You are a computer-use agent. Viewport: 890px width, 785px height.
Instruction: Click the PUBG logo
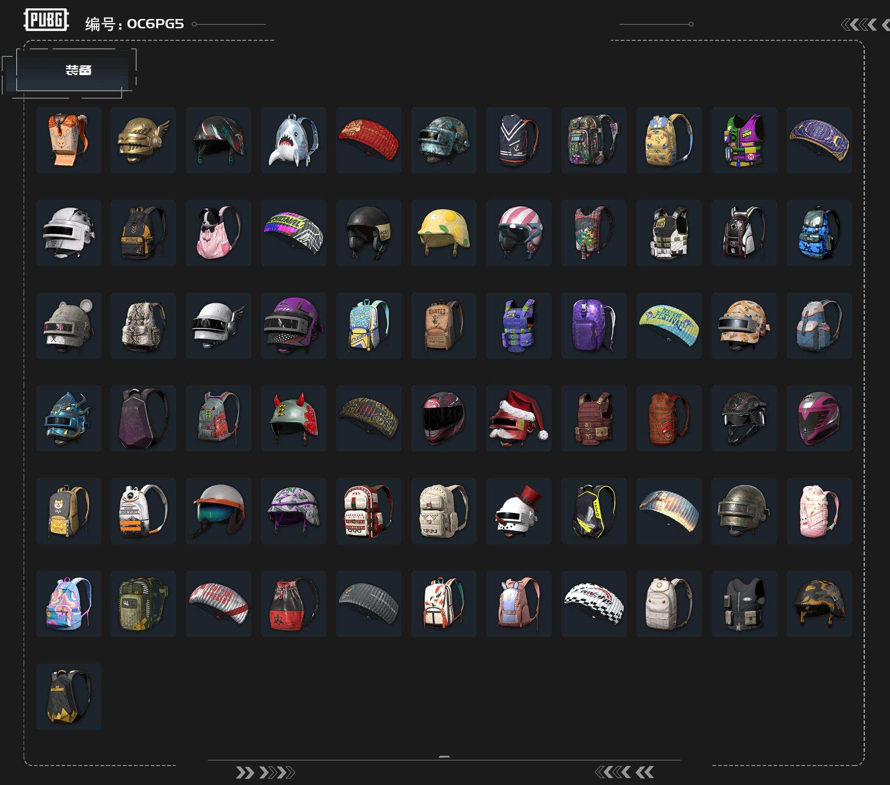[46, 20]
